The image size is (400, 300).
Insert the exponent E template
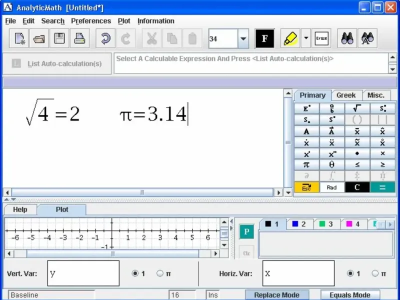(306, 108)
